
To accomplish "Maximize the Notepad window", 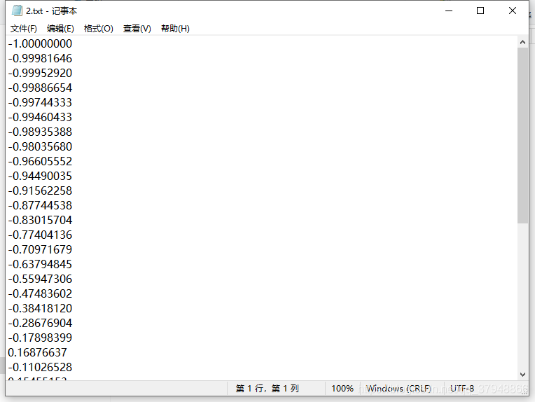I will [480, 11].
